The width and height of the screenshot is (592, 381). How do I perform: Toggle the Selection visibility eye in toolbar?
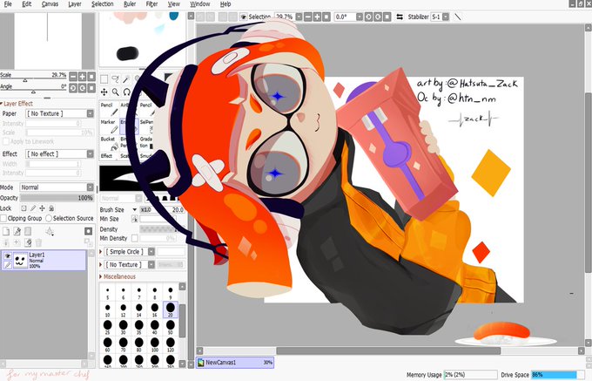pos(244,17)
